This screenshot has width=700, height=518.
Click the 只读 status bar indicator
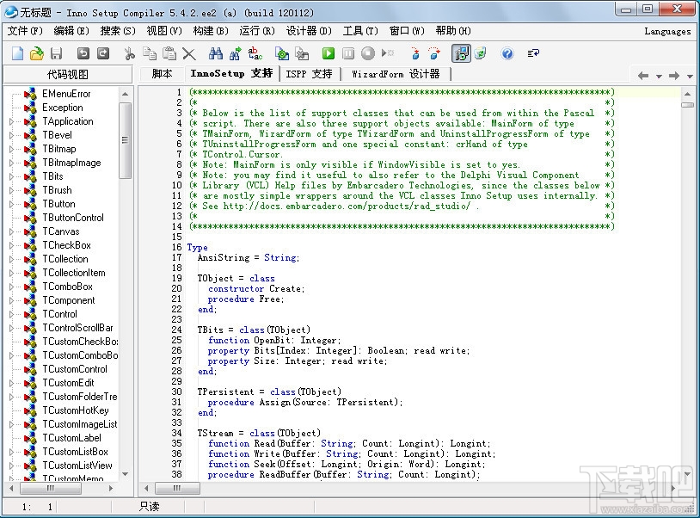click(x=148, y=506)
